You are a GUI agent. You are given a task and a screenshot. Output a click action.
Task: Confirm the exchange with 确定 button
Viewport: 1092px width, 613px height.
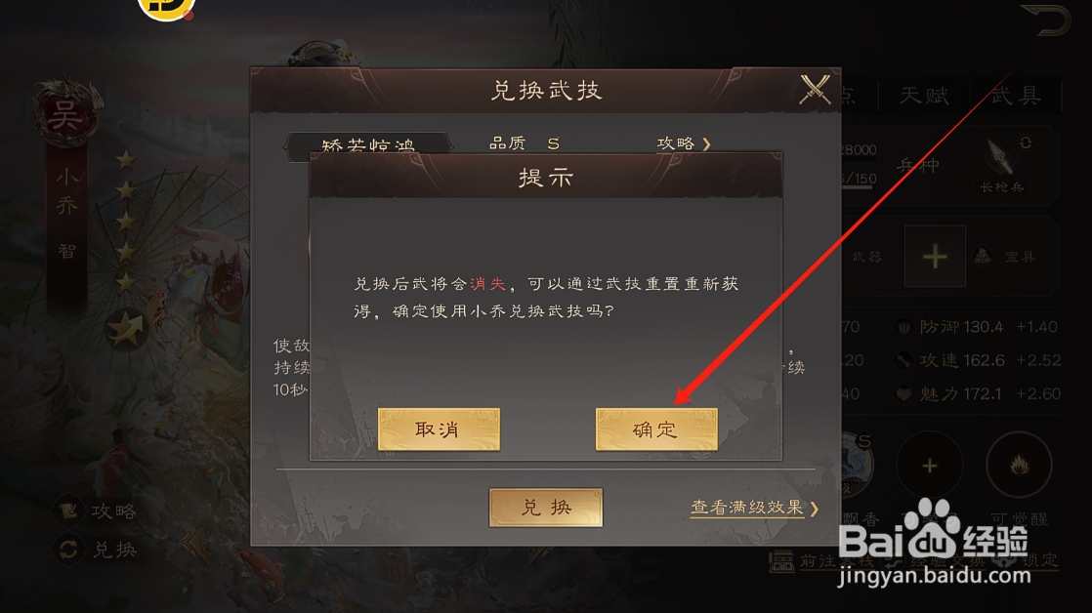pos(656,429)
